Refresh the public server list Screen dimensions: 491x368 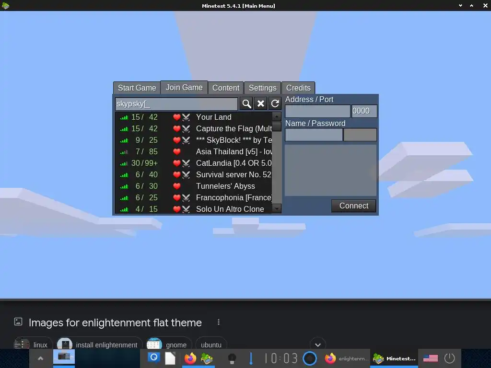point(275,103)
